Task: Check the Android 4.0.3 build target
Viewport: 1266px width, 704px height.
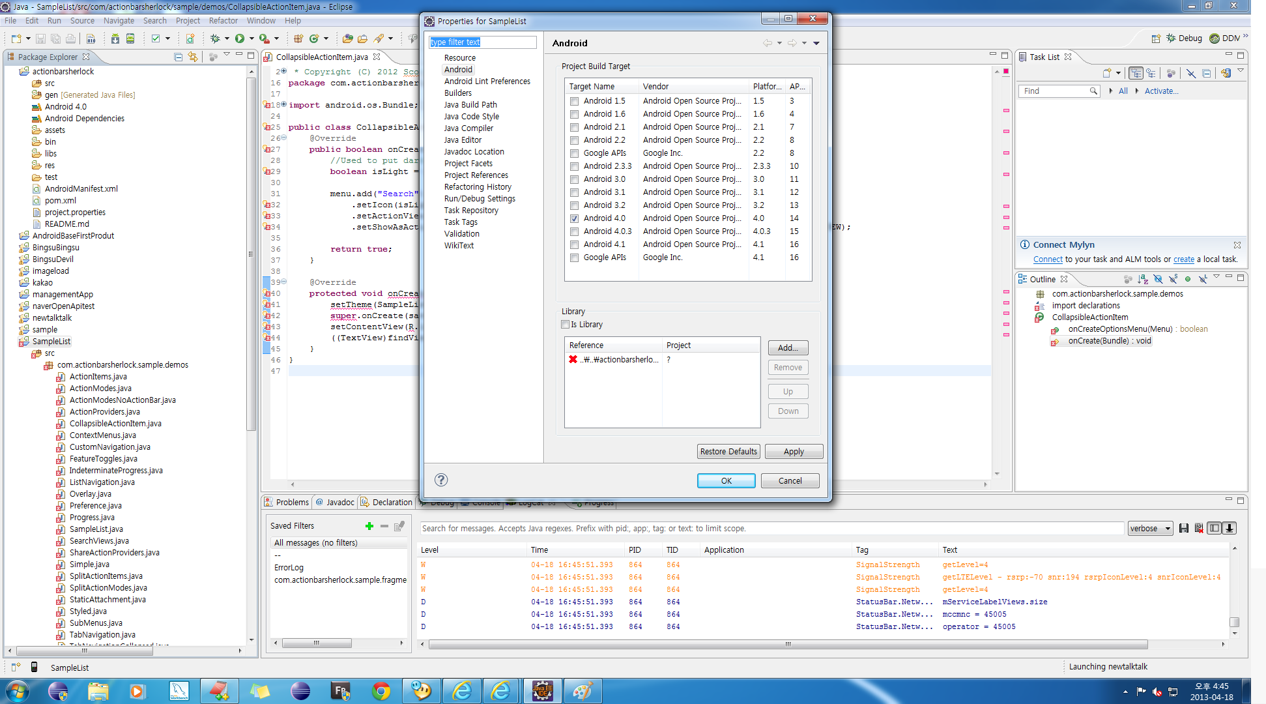Action: click(574, 231)
